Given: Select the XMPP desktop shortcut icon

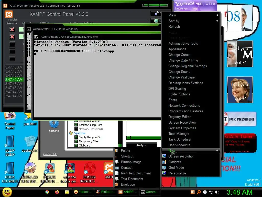Looking at the screenshot, I should (109, 171).
